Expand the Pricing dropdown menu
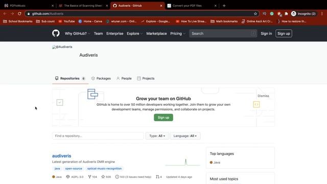Viewport: 327px width, 184px height. point(178,33)
